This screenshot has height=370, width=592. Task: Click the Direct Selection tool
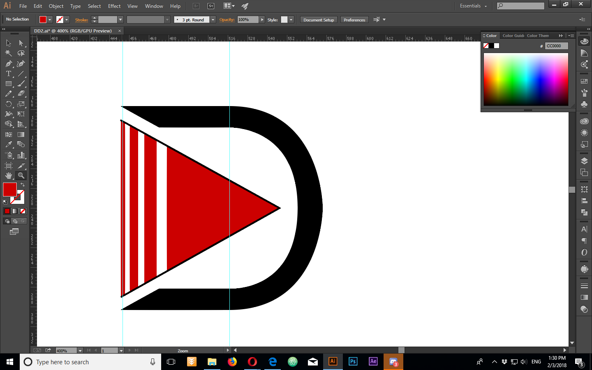click(21, 43)
